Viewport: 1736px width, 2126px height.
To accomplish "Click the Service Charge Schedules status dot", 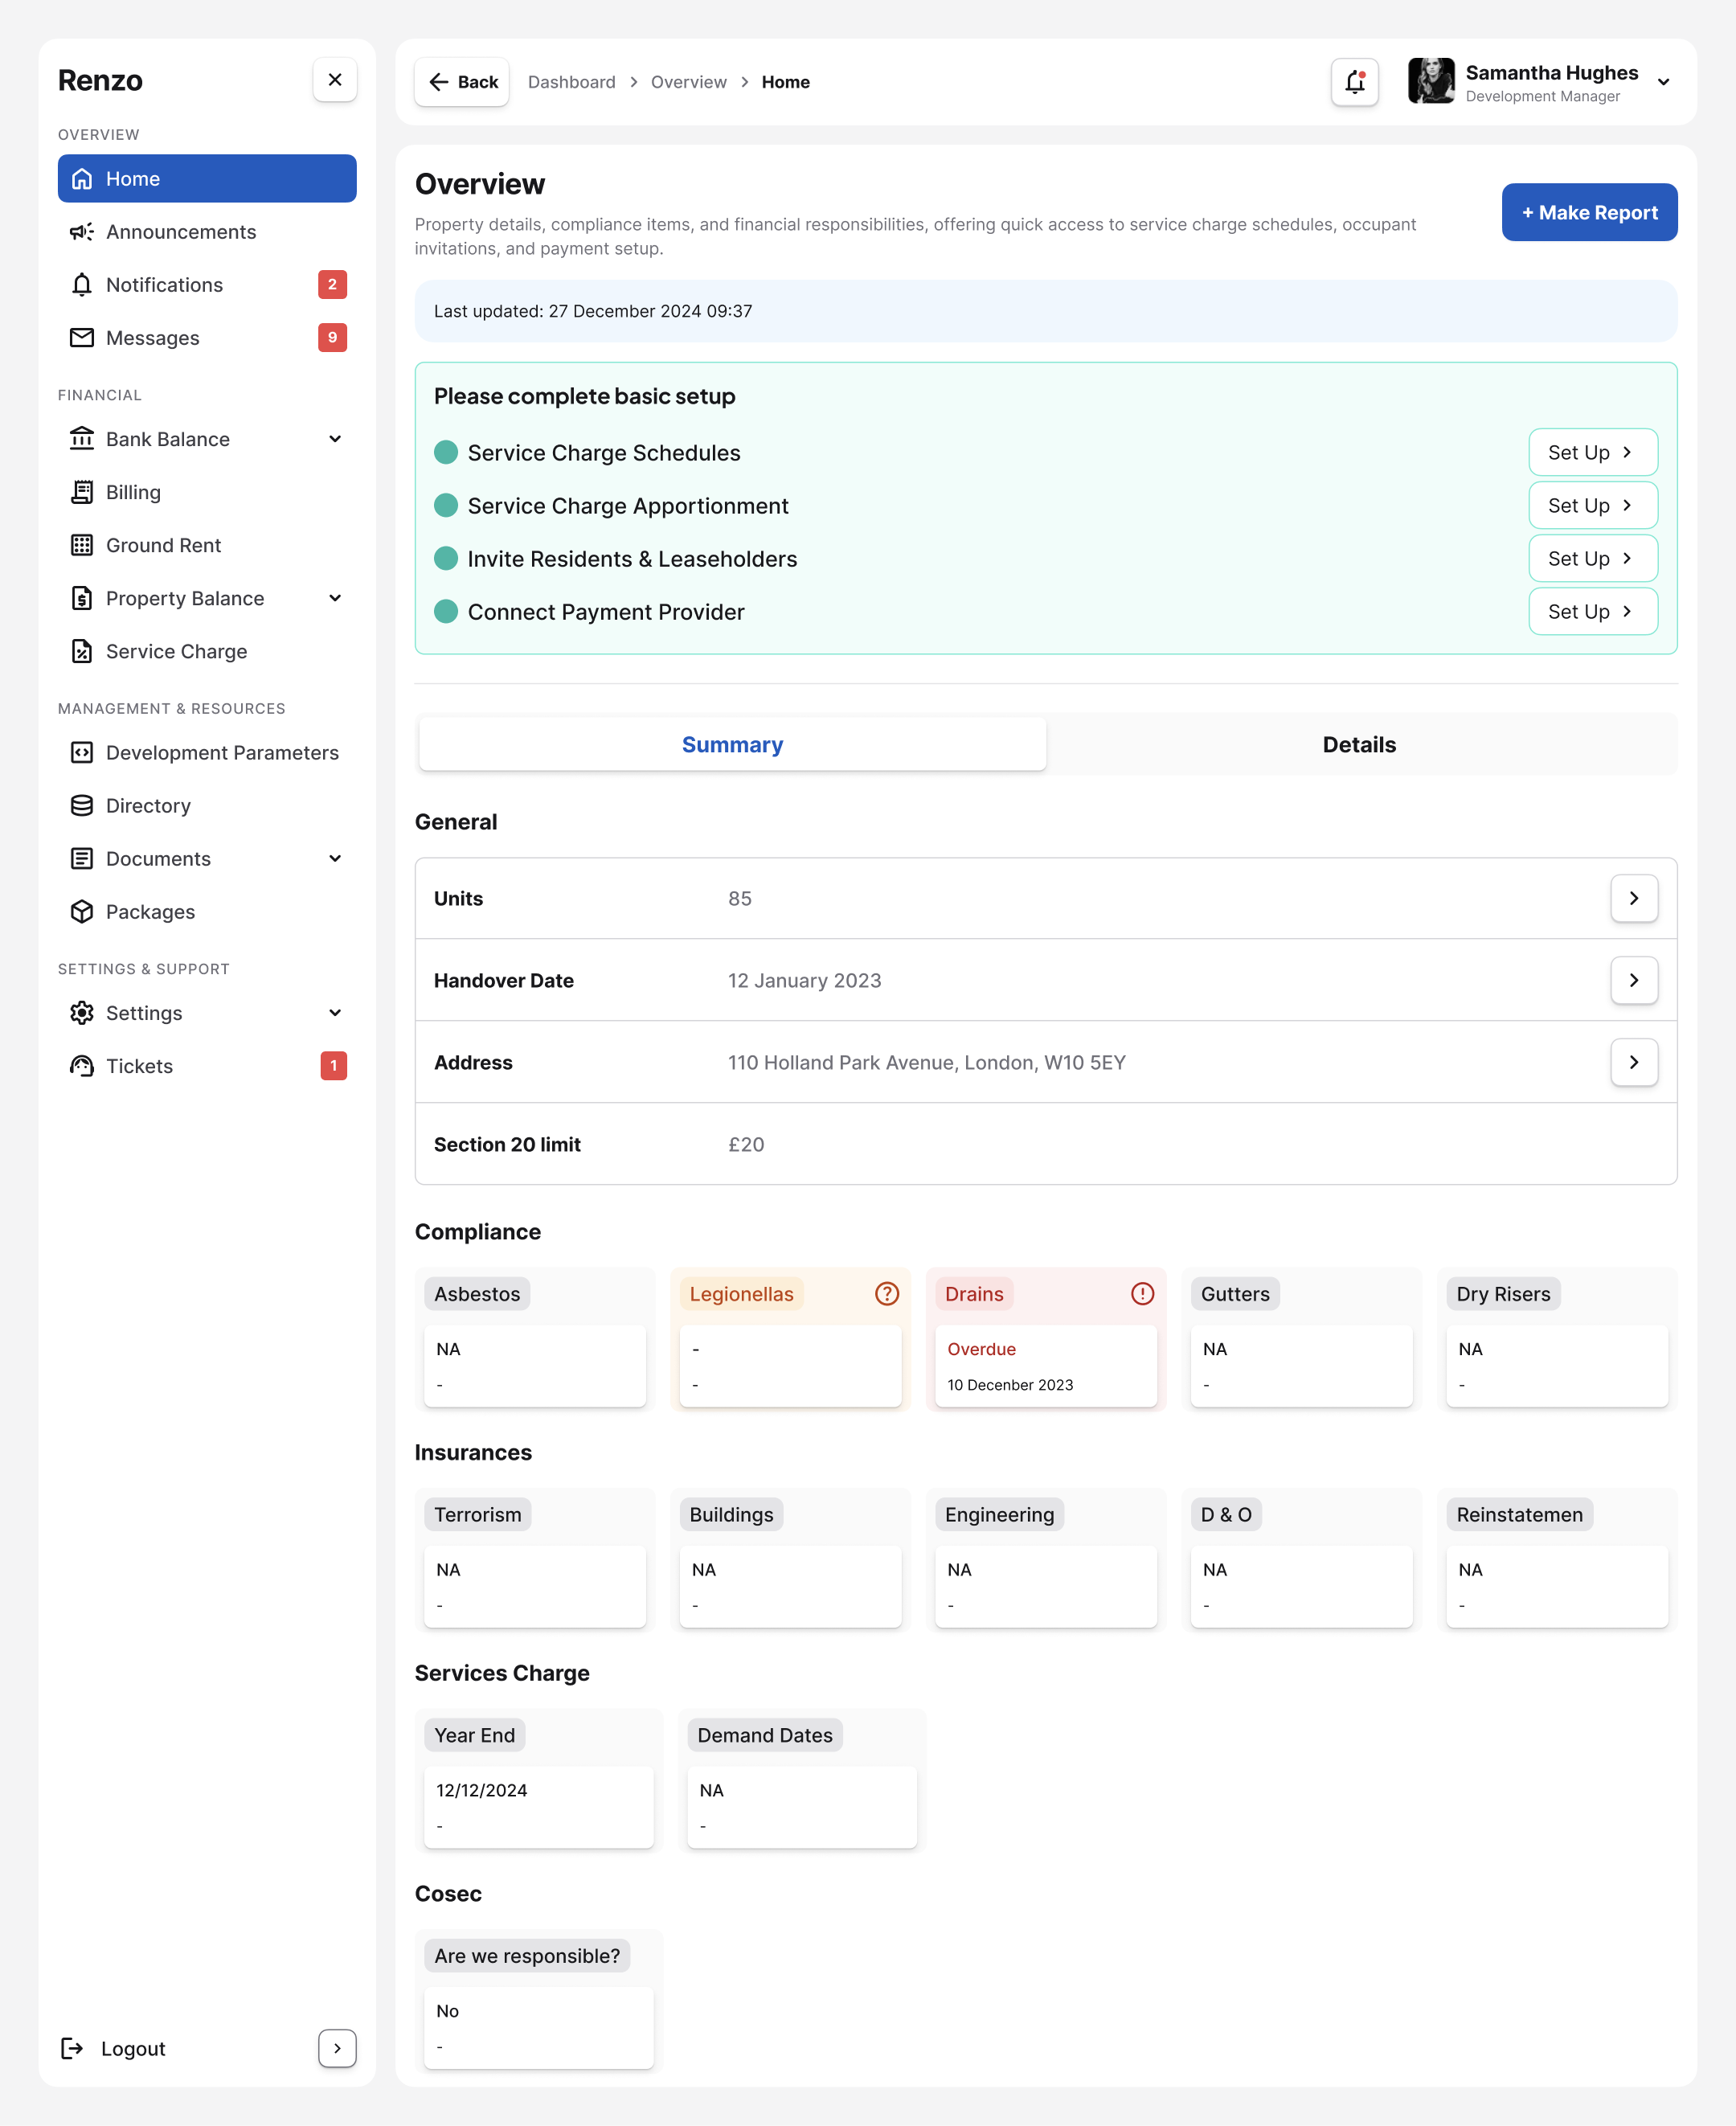I will 446,452.
